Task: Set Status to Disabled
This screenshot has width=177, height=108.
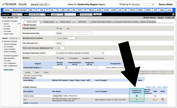Action: tap(81, 58)
